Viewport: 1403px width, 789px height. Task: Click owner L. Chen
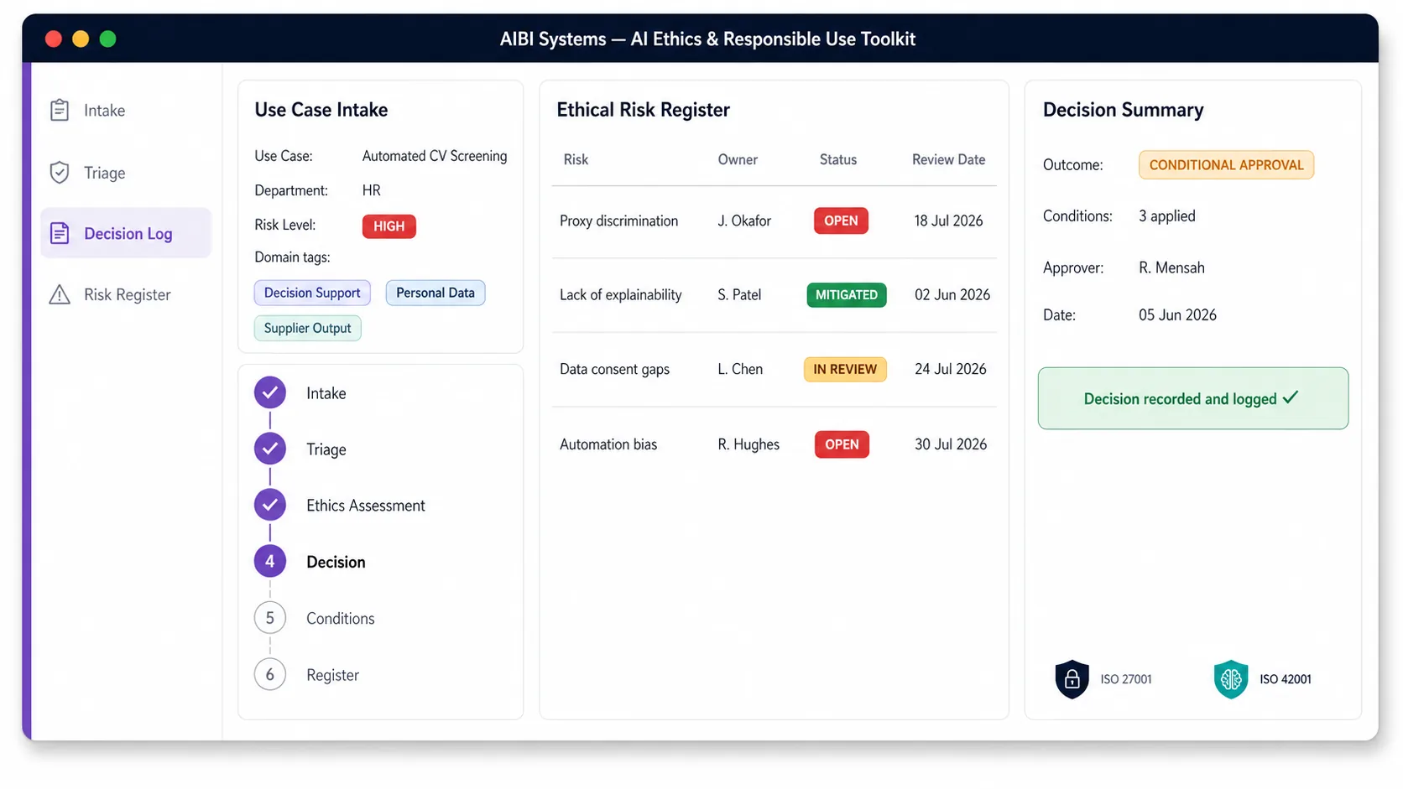(740, 369)
